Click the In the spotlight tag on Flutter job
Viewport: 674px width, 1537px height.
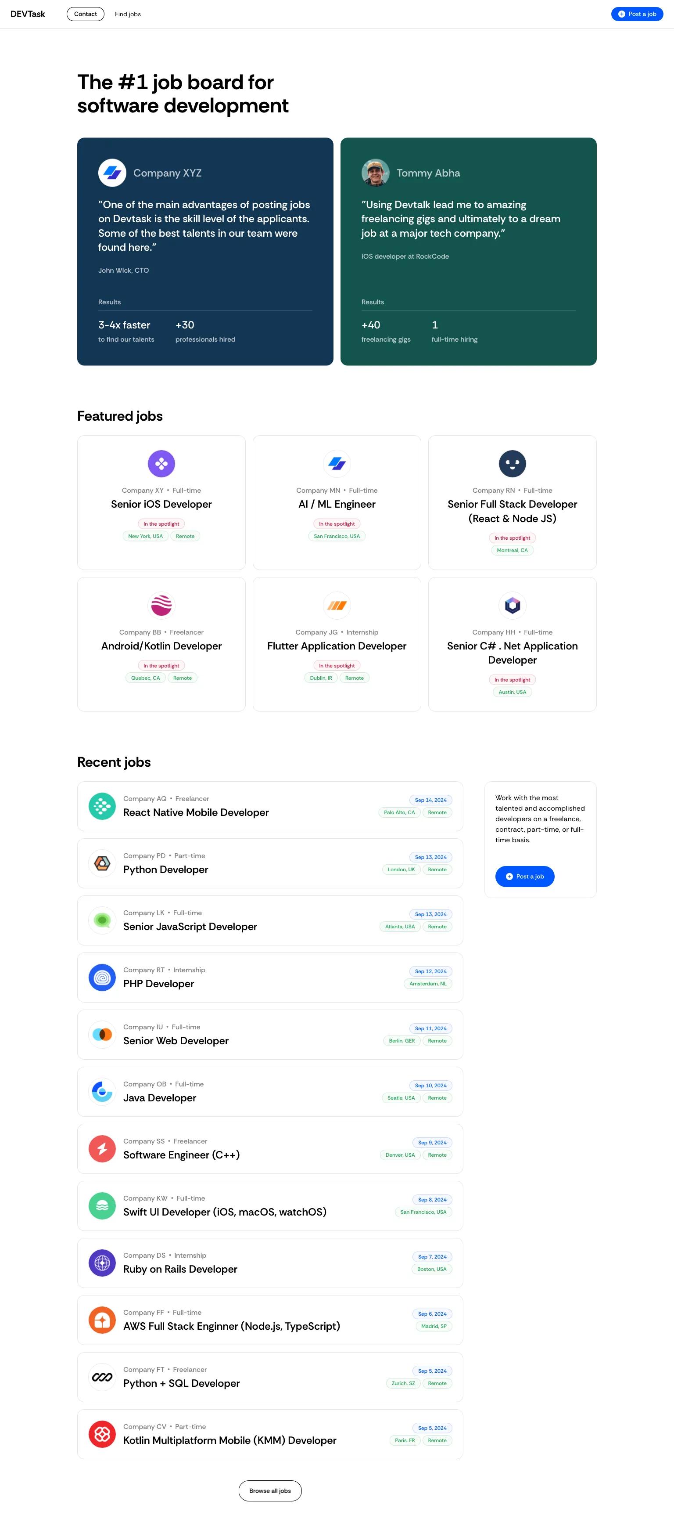click(x=337, y=665)
